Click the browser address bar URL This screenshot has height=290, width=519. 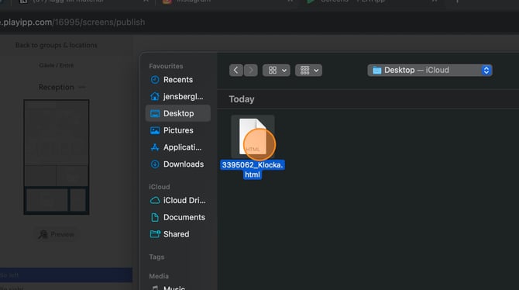tap(73, 22)
